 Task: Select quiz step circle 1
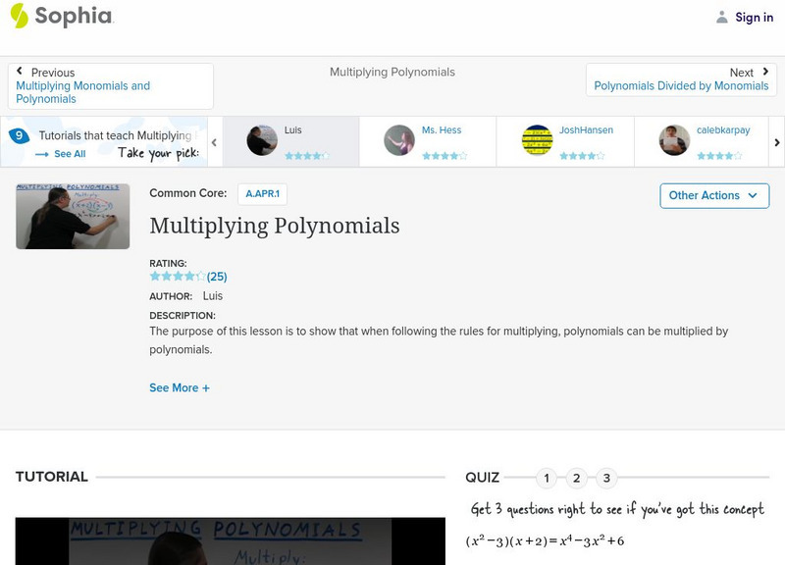point(547,479)
